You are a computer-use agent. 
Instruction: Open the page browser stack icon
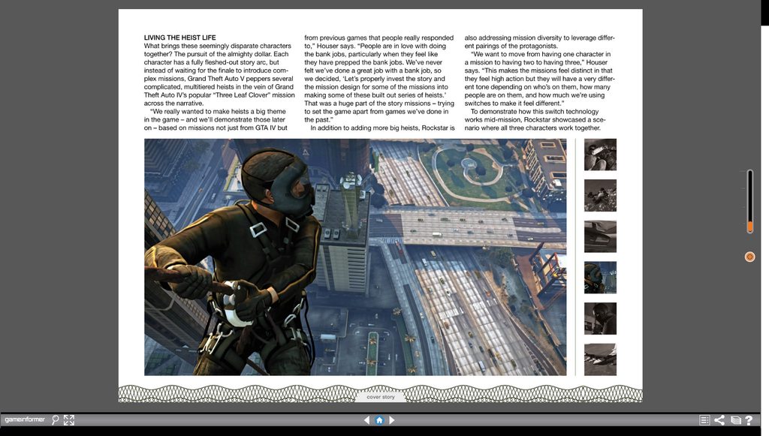[x=735, y=420]
